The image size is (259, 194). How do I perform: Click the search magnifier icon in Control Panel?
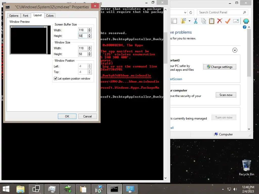click(245, 12)
